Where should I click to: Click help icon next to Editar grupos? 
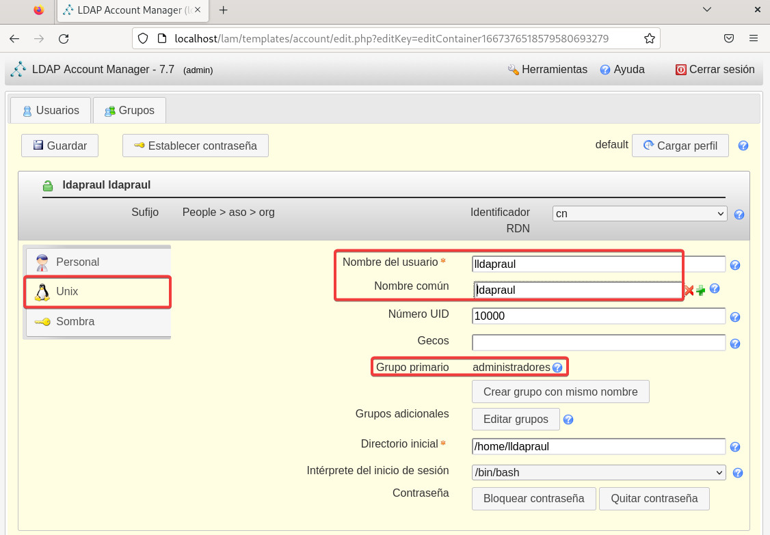click(568, 420)
